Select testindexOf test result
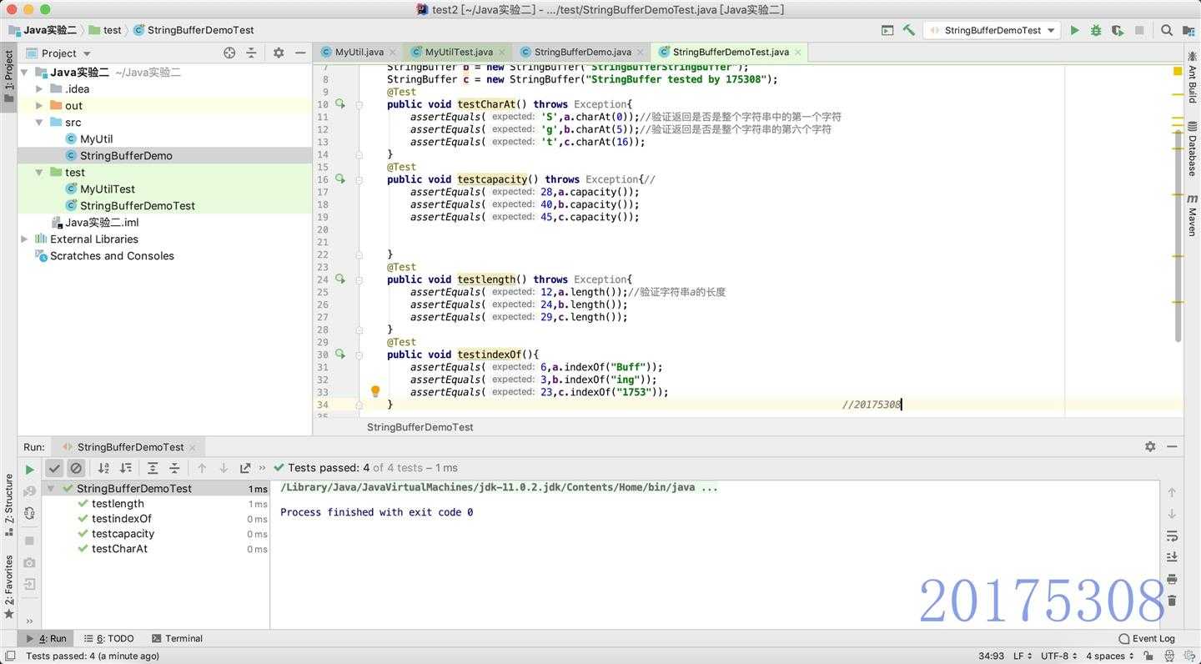 point(122,519)
